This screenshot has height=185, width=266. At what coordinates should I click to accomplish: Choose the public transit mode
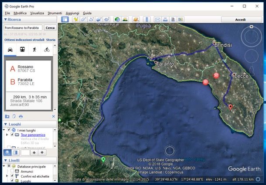point(22,50)
